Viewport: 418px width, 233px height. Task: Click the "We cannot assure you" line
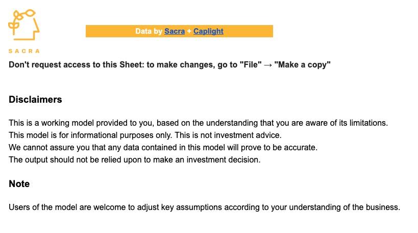[163, 147]
